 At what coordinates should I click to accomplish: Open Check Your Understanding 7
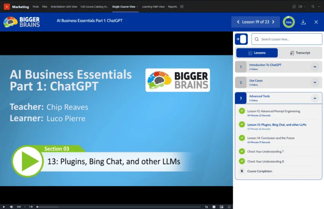coord(265,151)
